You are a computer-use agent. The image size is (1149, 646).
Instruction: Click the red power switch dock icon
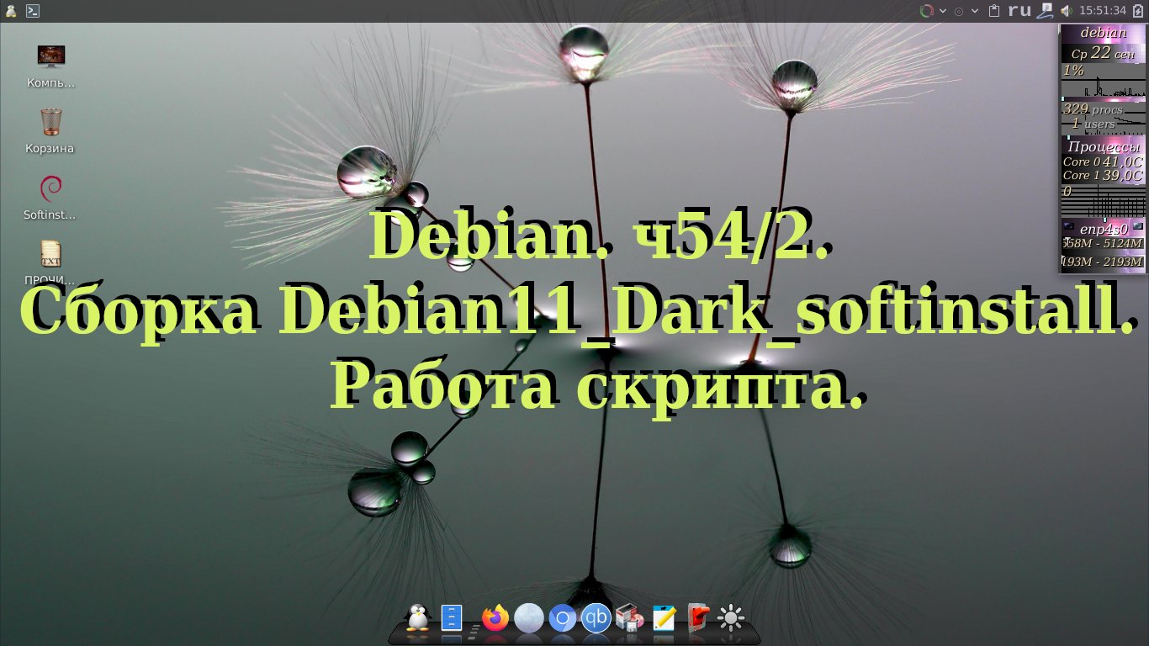(x=697, y=618)
